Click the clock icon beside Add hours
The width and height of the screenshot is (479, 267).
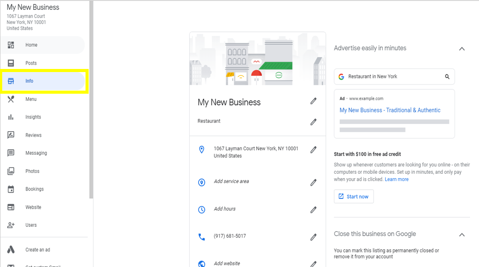pos(202,210)
